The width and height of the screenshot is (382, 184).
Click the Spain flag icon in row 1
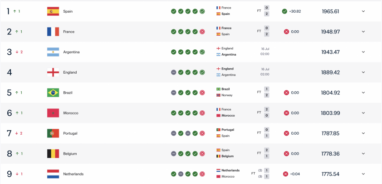(x=53, y=11)
